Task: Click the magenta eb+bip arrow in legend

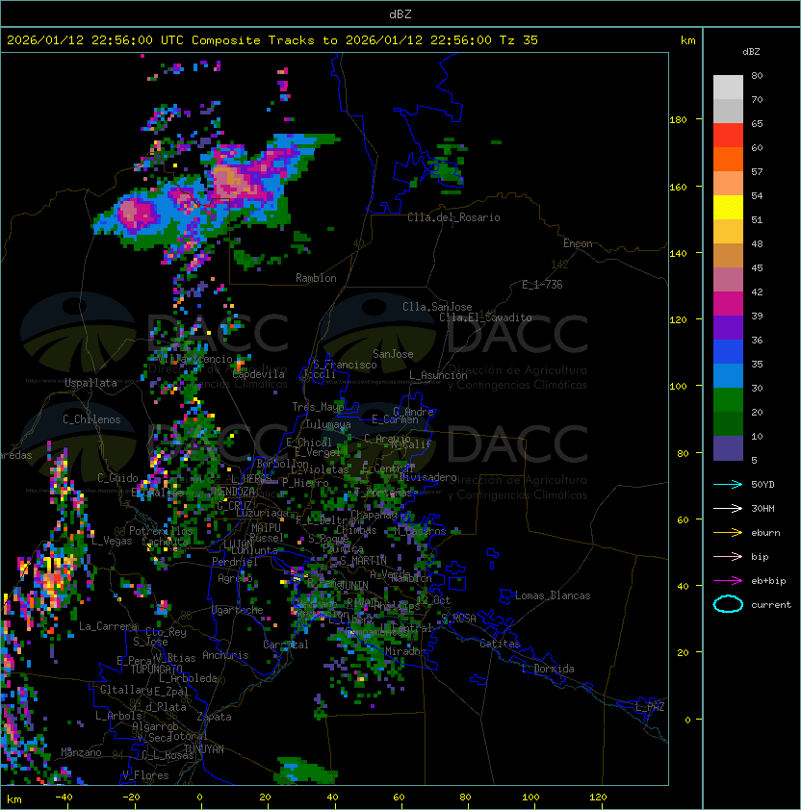Action: pyautogui.click(x=728, y=581)
